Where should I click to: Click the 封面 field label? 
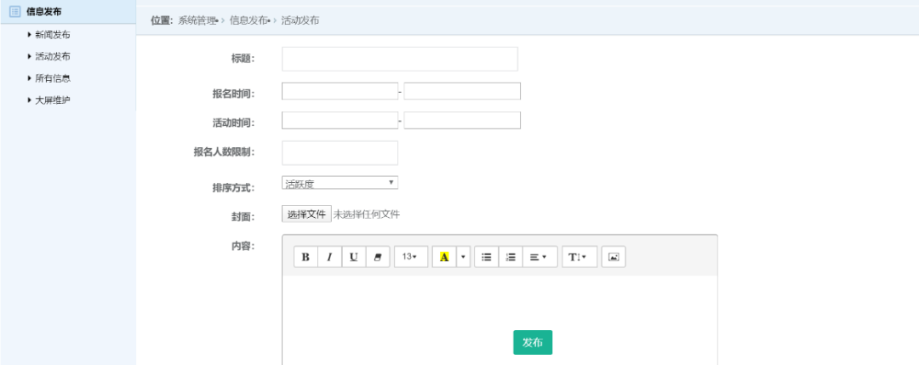click(x=243, y=217)
